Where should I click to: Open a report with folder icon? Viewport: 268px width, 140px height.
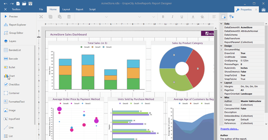pos(24,3)
